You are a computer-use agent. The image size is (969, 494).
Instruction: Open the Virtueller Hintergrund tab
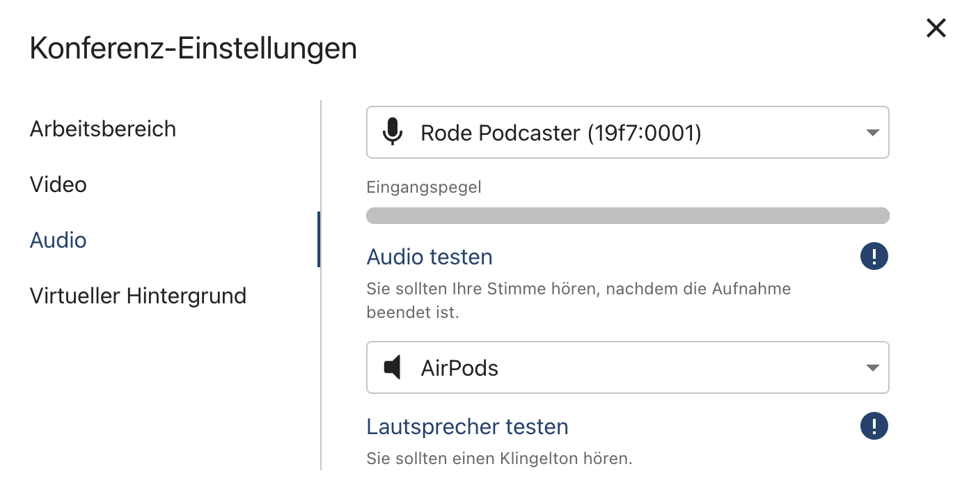[x=138, y=296]
